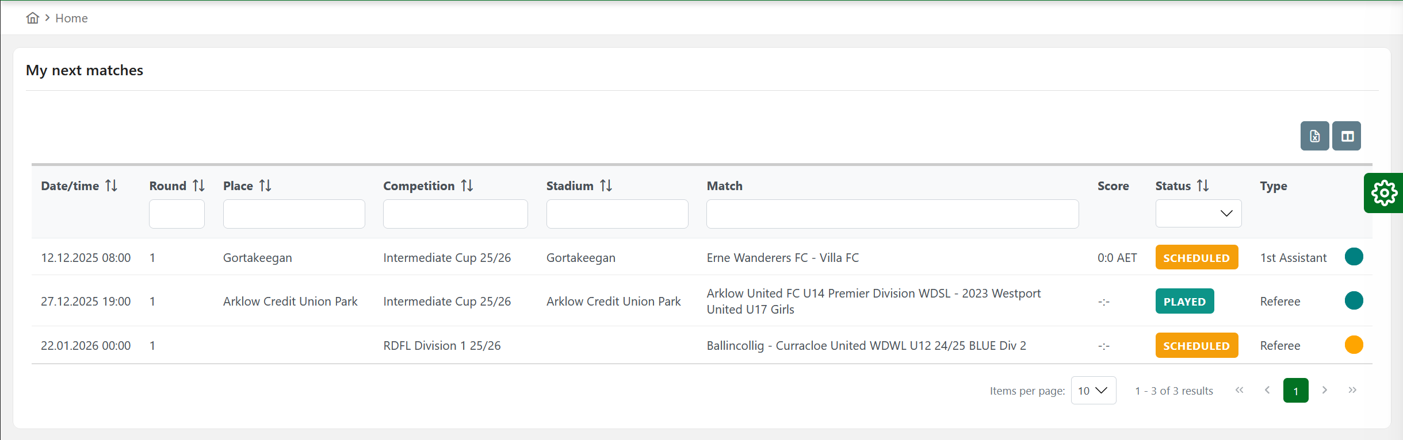Sort table by Stadium column
1403x440 pixels.
tap(606, 186)
